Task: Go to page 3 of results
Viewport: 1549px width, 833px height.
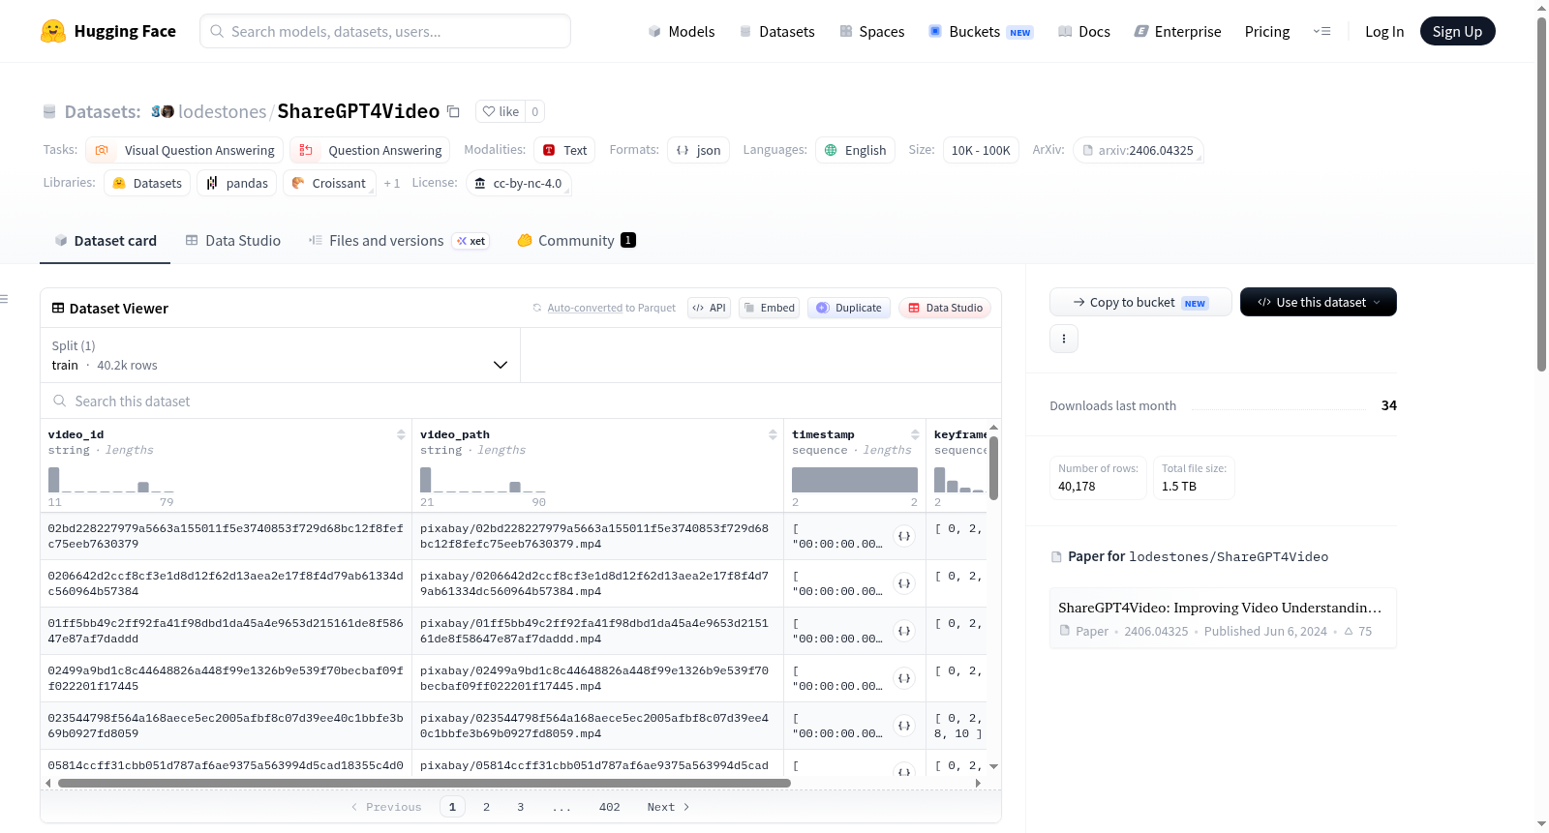Action: [520, 807]
